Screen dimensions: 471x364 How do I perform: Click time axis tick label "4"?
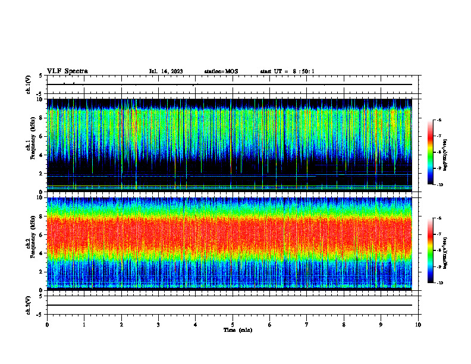(196, 325)
